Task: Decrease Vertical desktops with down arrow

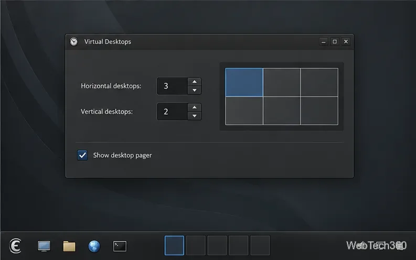Action: [195, 116]
